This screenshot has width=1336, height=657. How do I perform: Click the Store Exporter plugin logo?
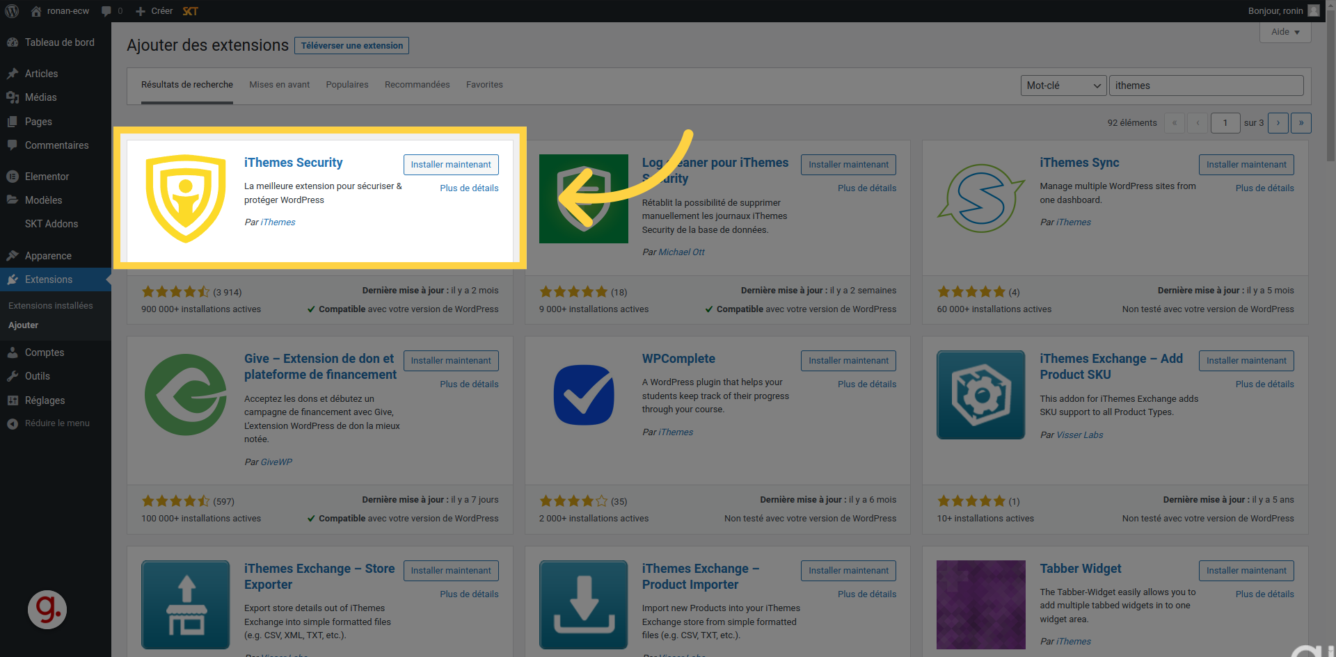click(186, 605)
